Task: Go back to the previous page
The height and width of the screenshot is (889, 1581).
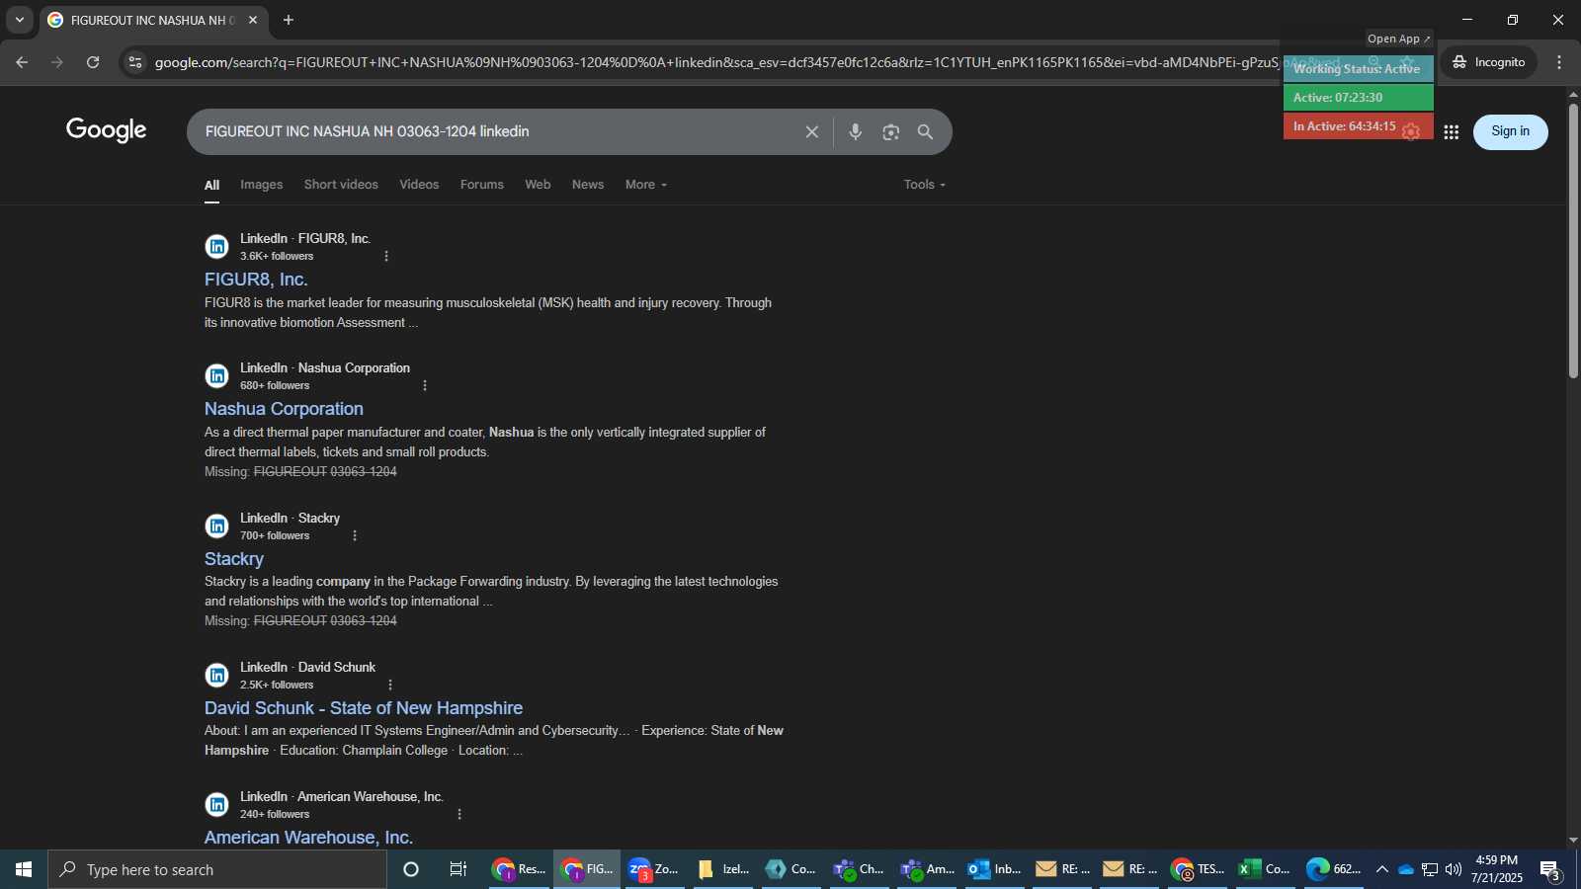Action: coord(22,62)
